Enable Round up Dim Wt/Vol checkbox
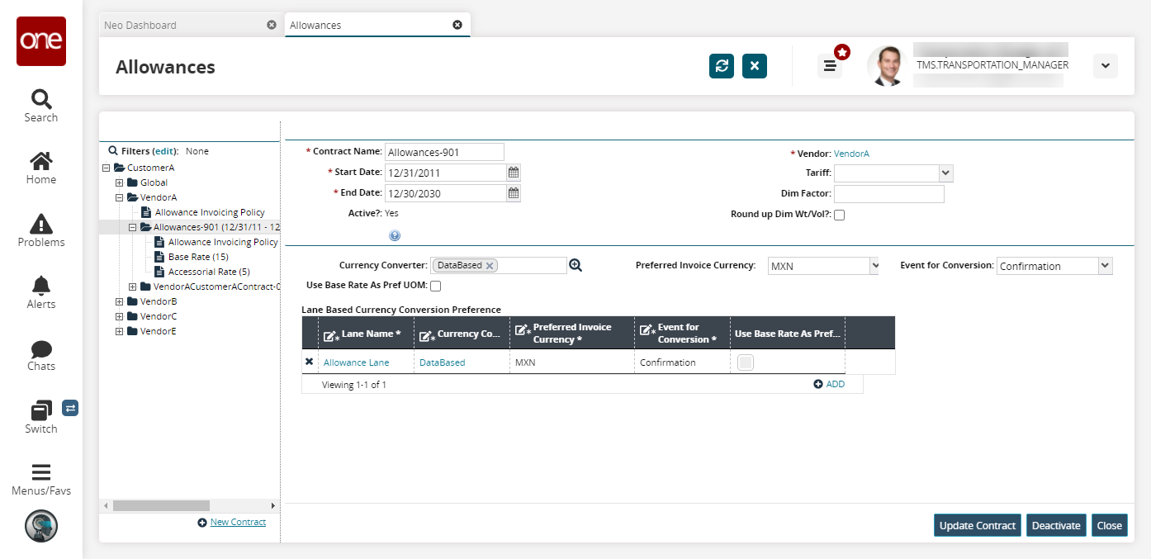 coord(840,216)
